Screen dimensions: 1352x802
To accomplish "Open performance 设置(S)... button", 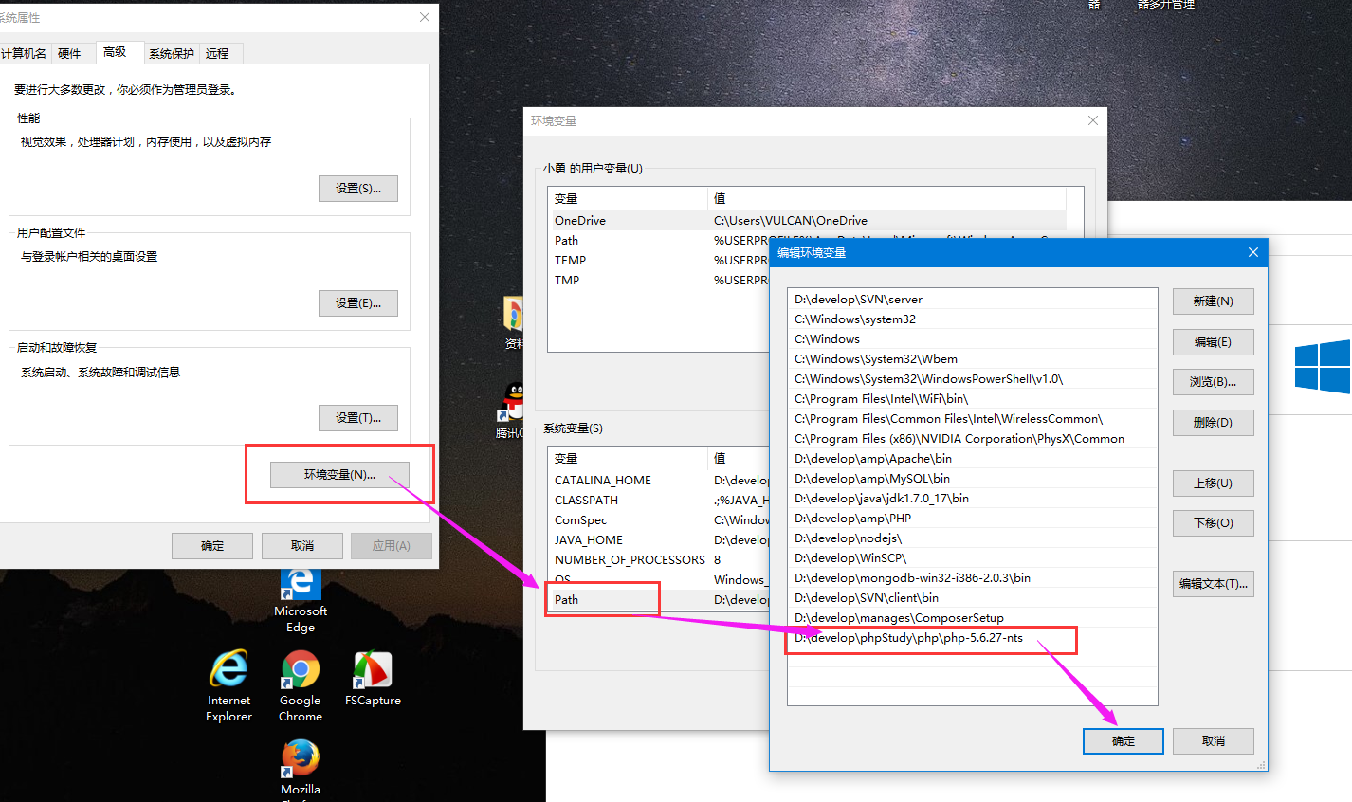I will [357, 189].
